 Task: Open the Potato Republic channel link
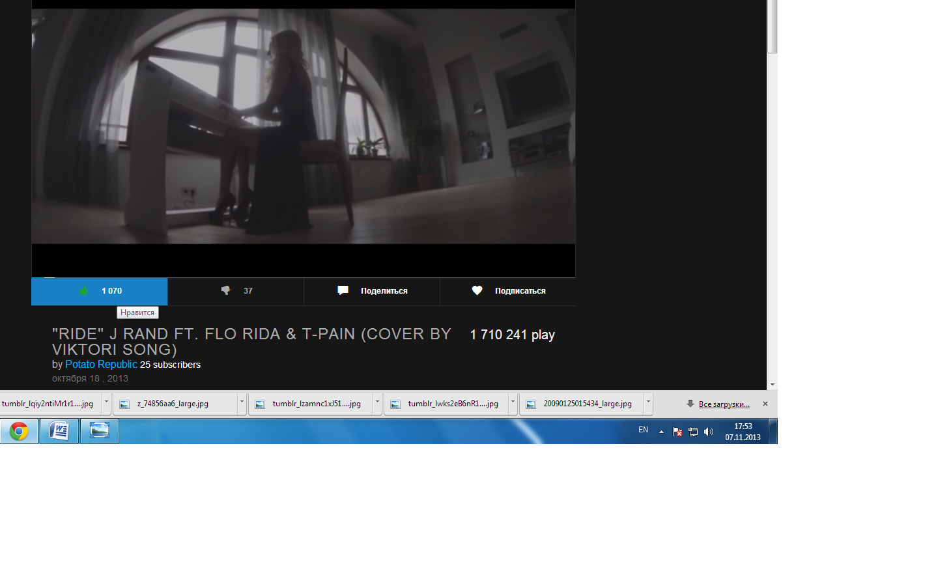(101, 365)
